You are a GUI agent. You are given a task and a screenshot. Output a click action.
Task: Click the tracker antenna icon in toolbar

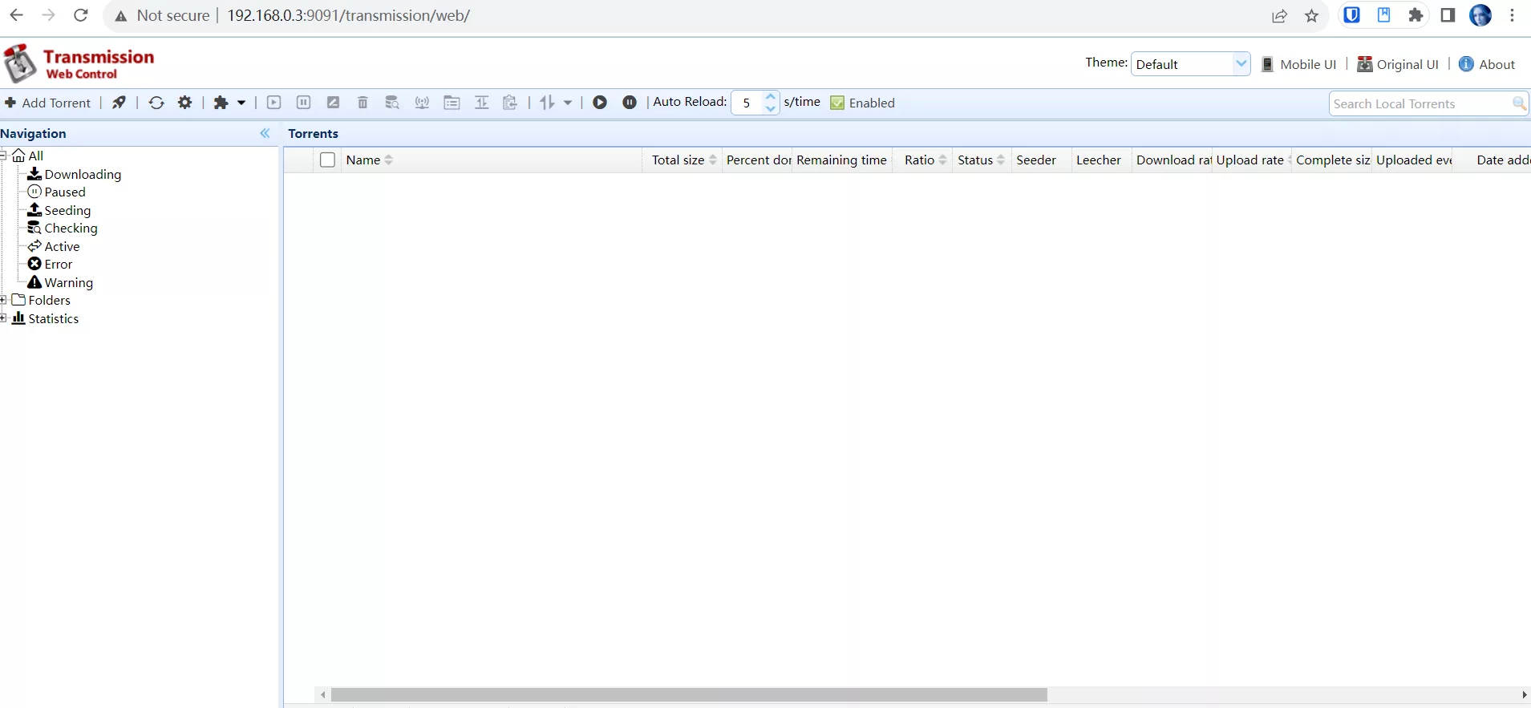pos(422,103)
